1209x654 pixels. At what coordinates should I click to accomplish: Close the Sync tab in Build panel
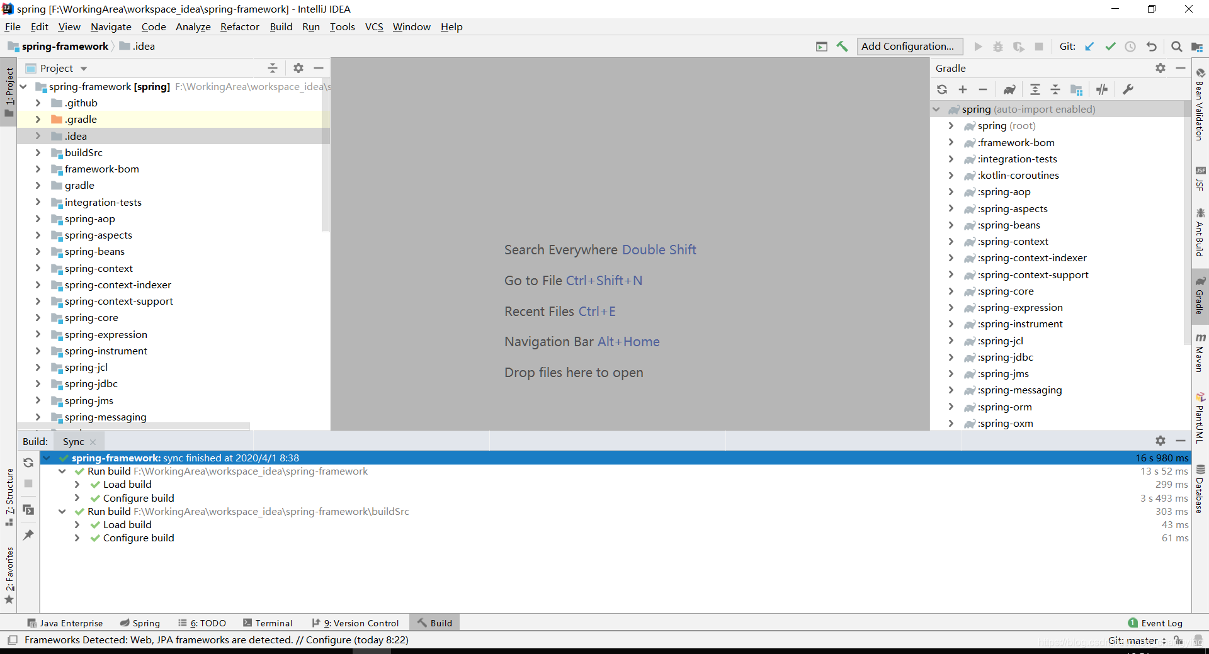pos(93,442)
